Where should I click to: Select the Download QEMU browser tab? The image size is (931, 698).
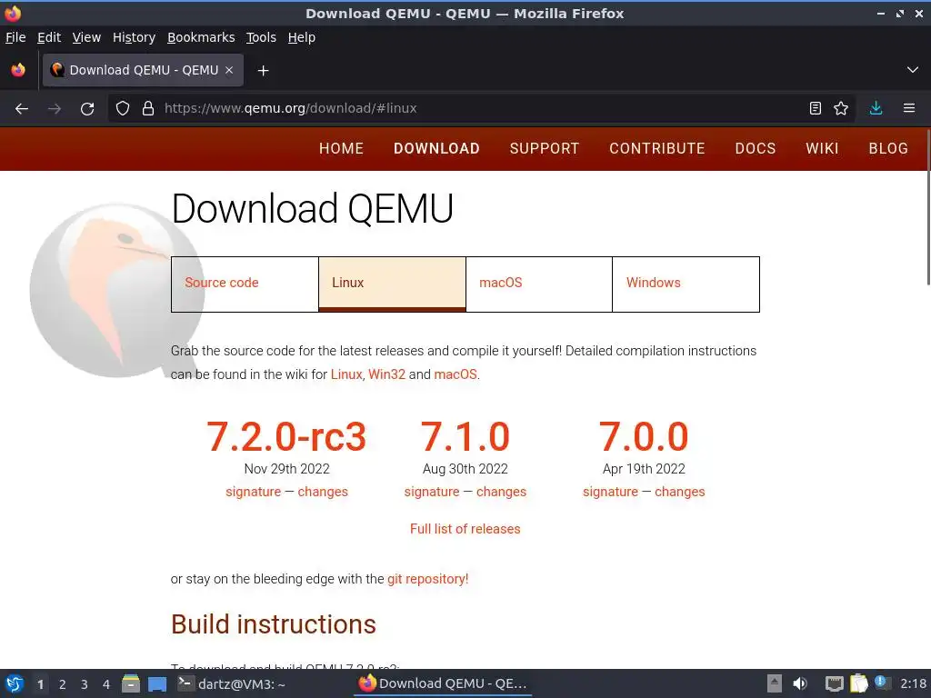coord(143,70)
